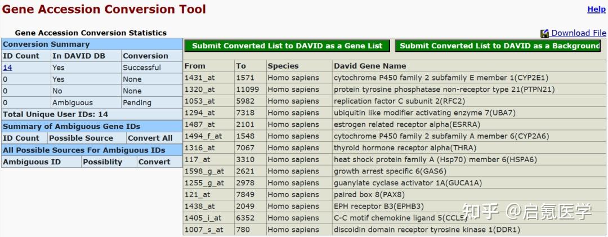The width and height of the screenshot is (608, 237).
Task: Click the From column header
Action: pyautogui.click(x=195, y=66)
